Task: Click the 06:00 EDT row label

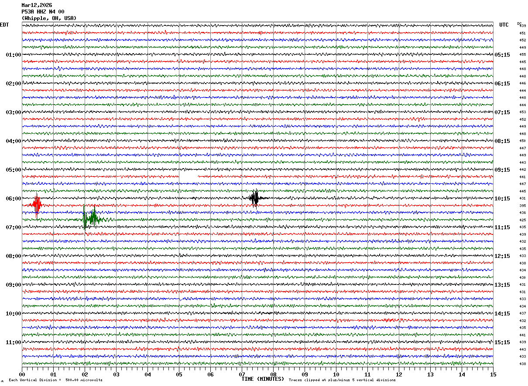Action: point(13,199)
